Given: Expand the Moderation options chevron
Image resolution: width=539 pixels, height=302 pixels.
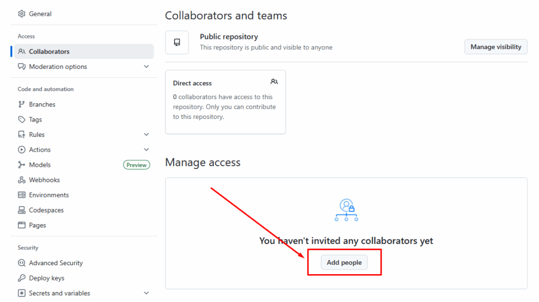Looking at the screenshot, I should (x=146, y=67).
